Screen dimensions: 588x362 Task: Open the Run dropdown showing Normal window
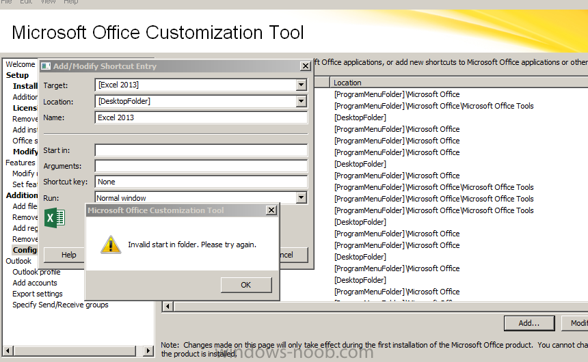pos(301,197)
